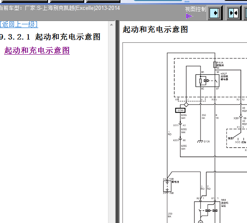Click the M64 starter motor component

pos(207,212)
